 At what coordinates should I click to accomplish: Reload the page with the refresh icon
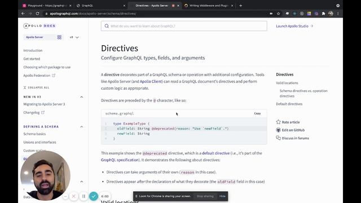(x=37, y=14)
